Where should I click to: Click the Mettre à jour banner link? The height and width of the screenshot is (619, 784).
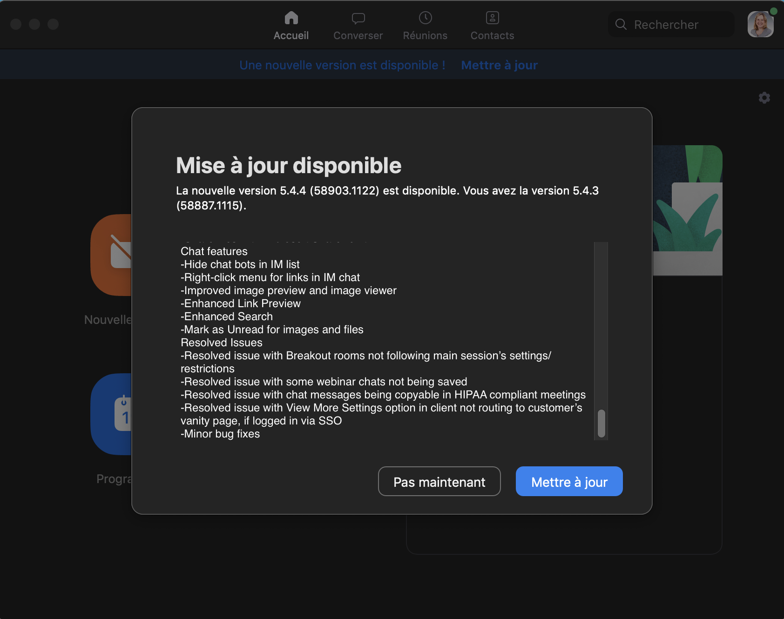(499, 65)
